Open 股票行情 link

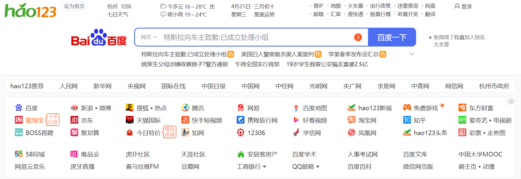click(380, 14)
